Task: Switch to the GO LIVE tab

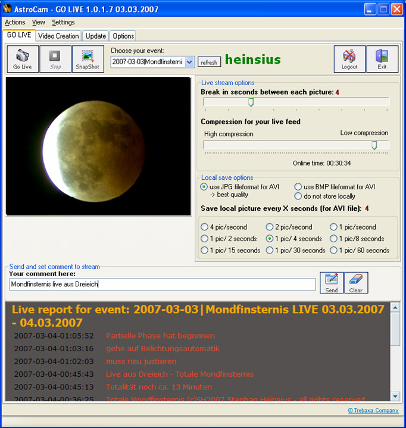Action: pyautogui.click(x=19, y=35)
